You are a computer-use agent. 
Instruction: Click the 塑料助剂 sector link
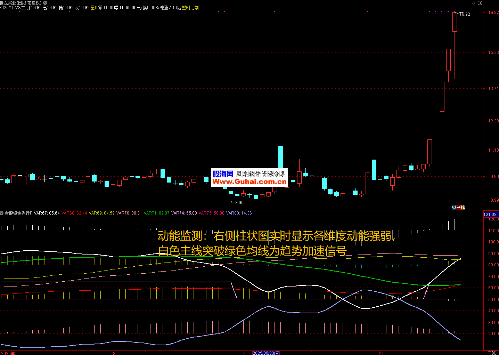point(190,8)
